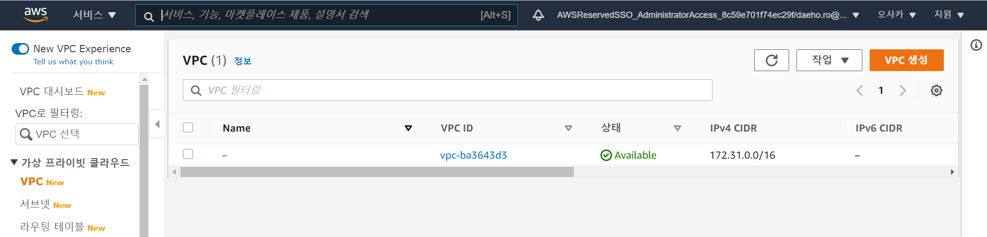The image size is (987, 237).
Task: Go to previous page arrow
Action: pos(859,90)
